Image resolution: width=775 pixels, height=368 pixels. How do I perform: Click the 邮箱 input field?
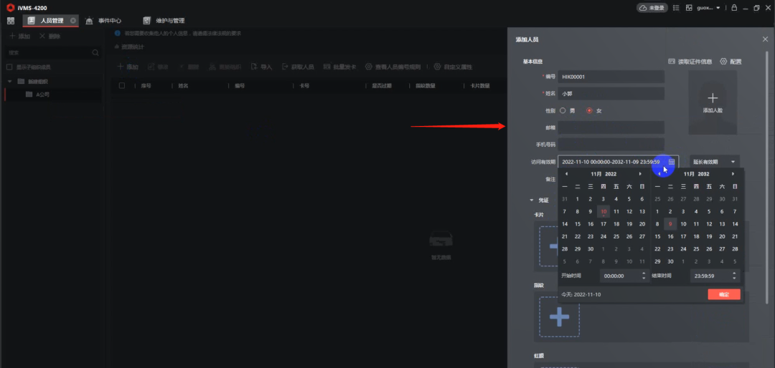click(611, 127)
